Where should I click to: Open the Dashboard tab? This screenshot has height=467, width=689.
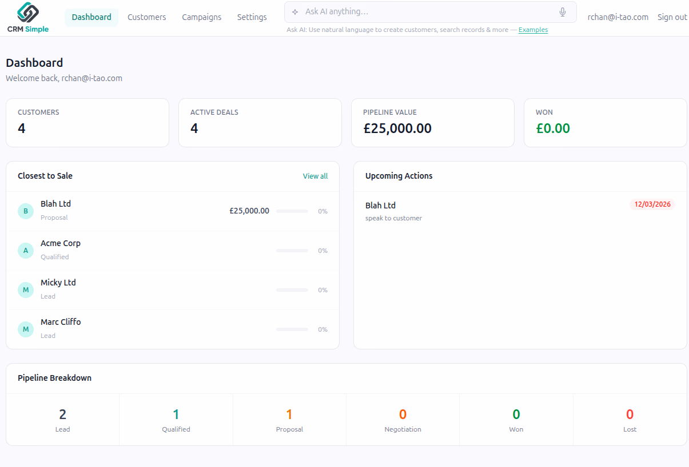pos(91,17)
